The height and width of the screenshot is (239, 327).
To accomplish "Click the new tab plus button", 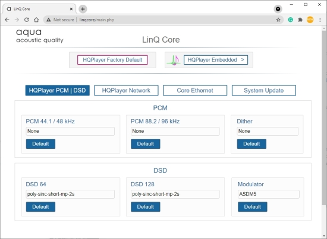I will click(83, 9).
